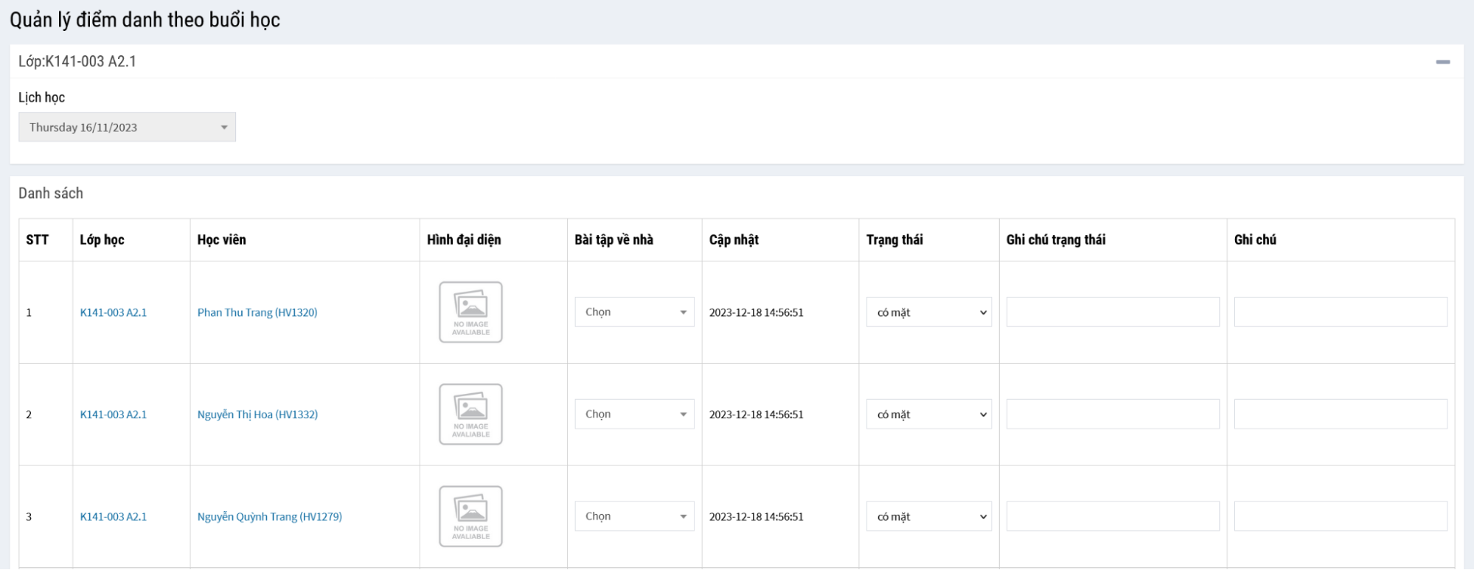Open K141-003 A2.1 class link in row 3
This screenshot has height=570, width=1474.
(x=114, y=516)
